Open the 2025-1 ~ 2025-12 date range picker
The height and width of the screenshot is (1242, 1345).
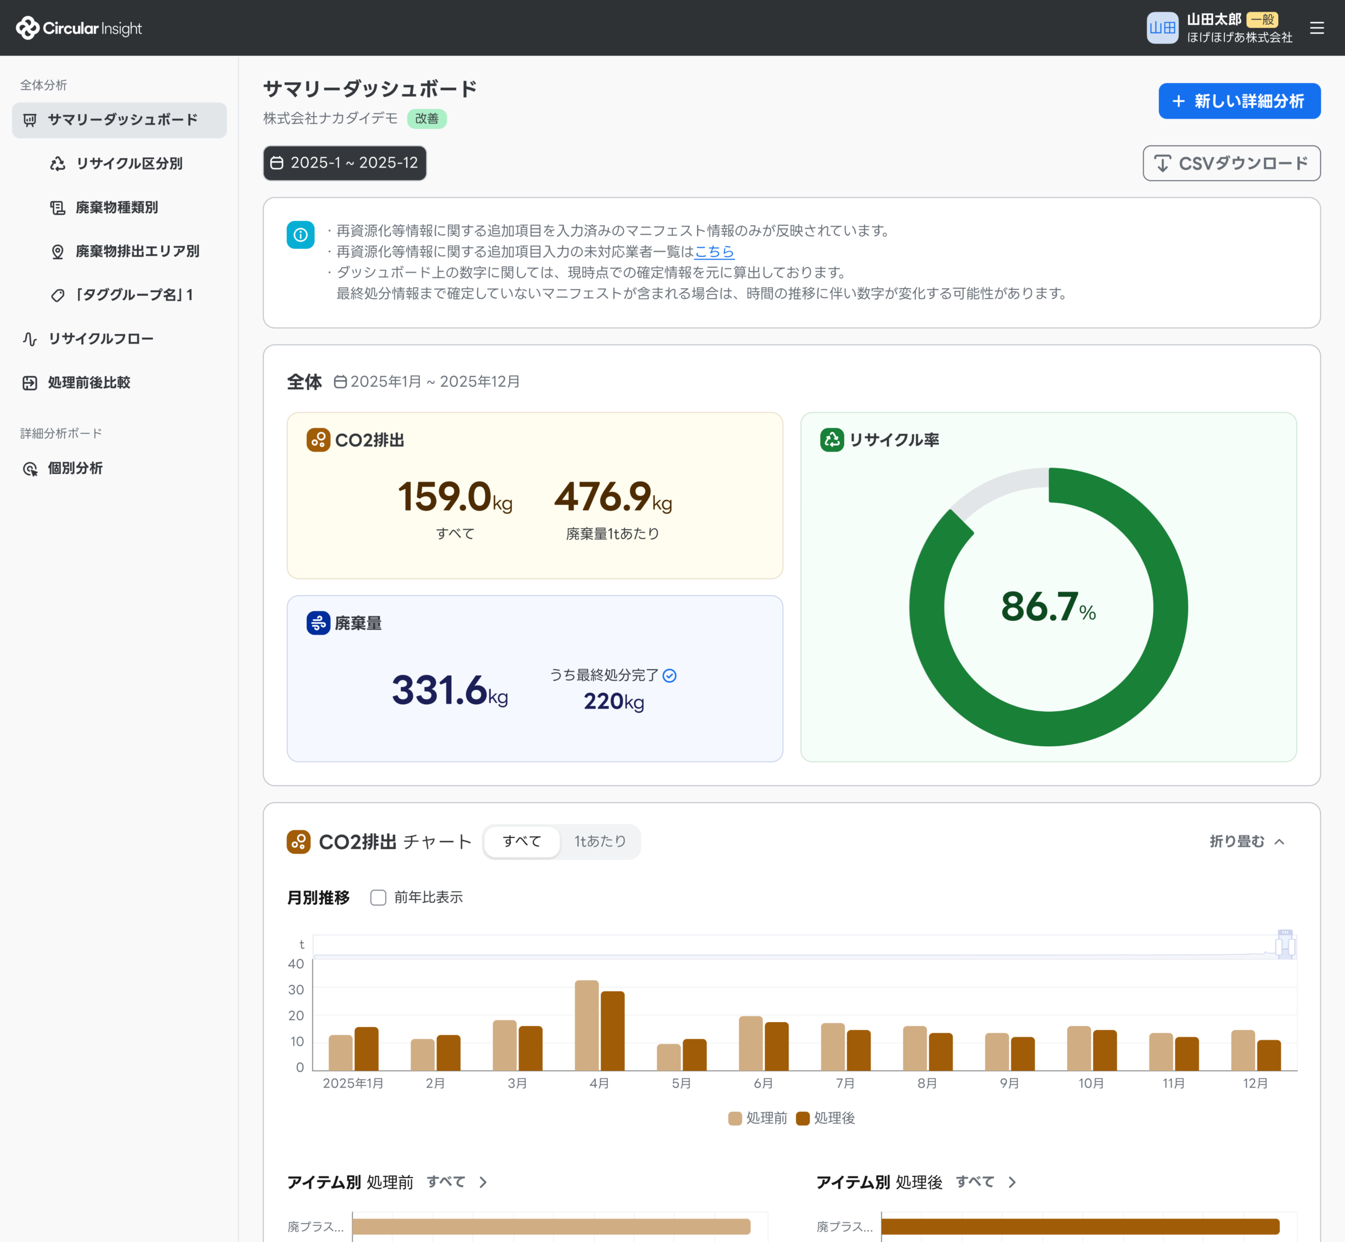(x=344, y=163)
